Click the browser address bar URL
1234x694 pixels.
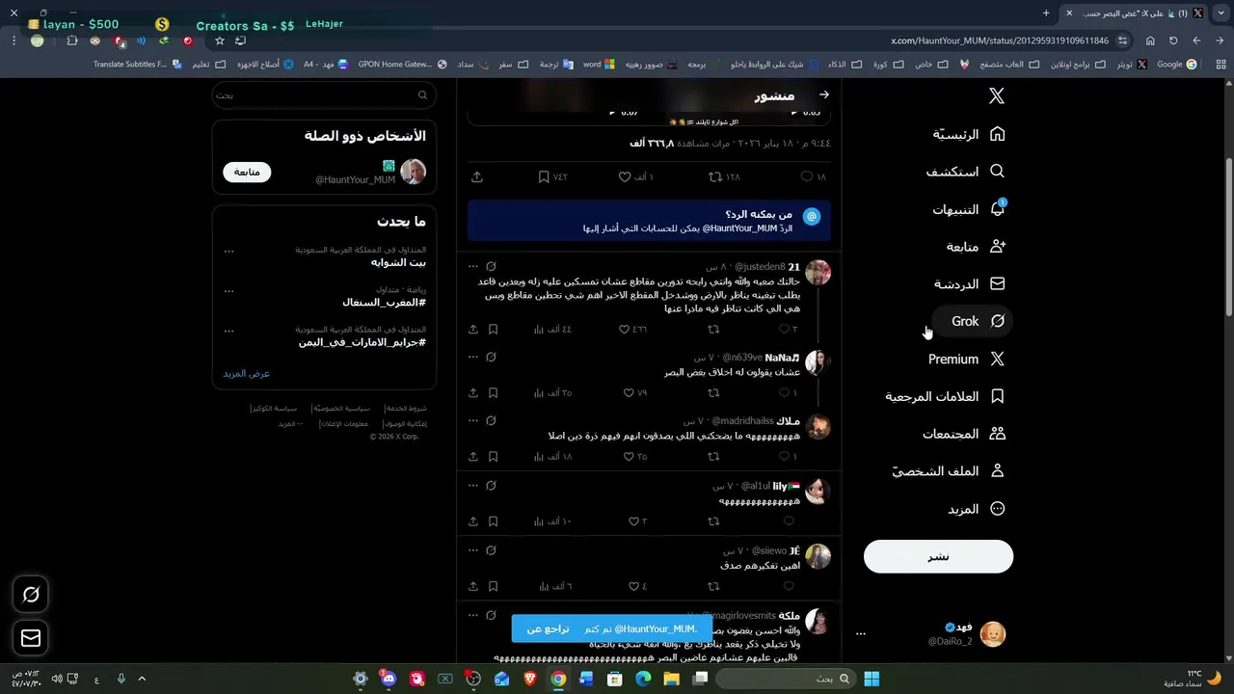(x=1000, y=40)
